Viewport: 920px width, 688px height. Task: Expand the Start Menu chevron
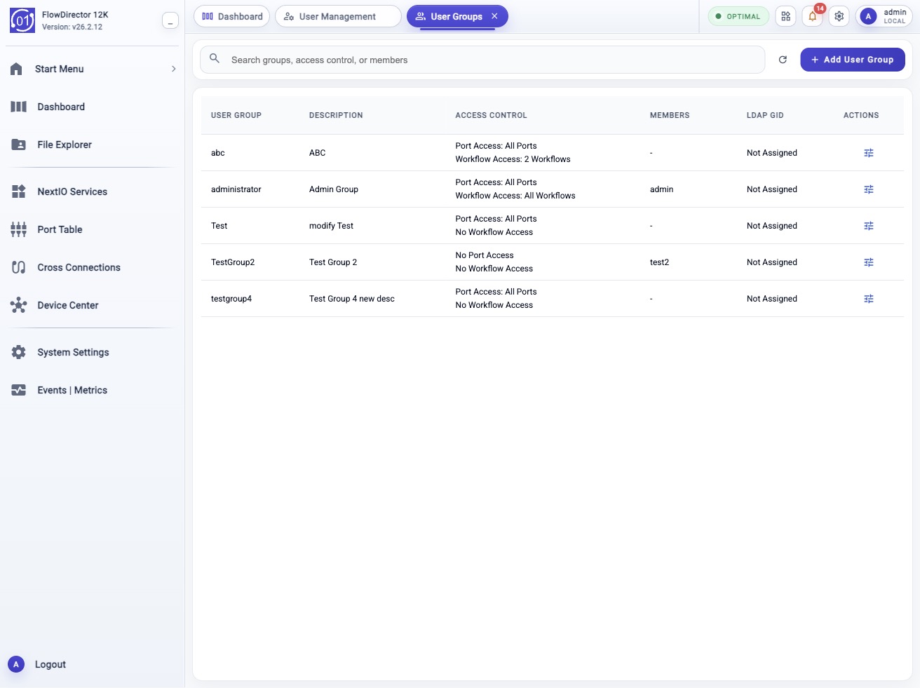(173, 69)
